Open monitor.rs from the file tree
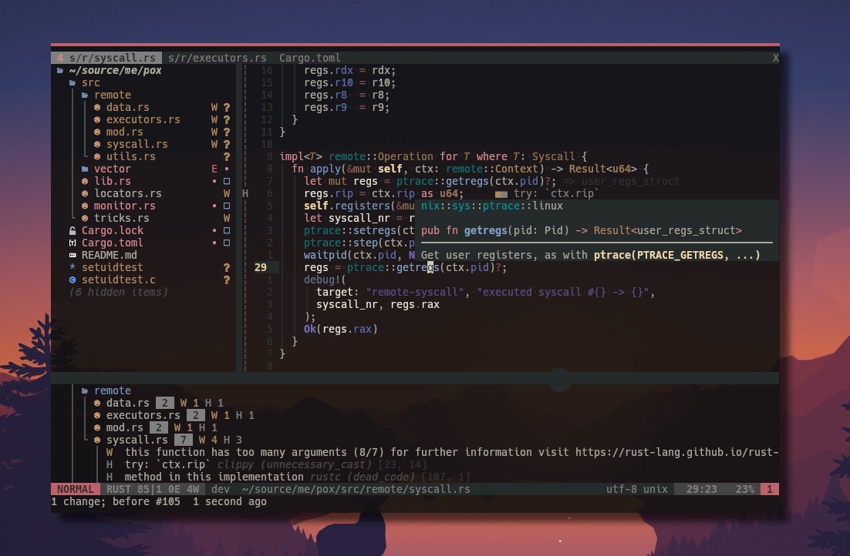850x556 pixels. coord(125,206)
